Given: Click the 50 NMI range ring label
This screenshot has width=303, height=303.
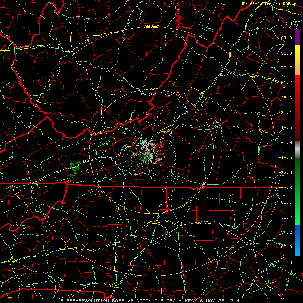Looking at the screenshot, I should tap(151, 89).
